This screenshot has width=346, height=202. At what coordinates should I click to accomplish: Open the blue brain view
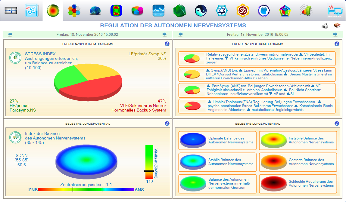tap(95, 11)
